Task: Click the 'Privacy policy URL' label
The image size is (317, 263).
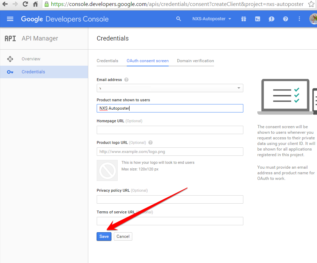Action: (113, 190)
